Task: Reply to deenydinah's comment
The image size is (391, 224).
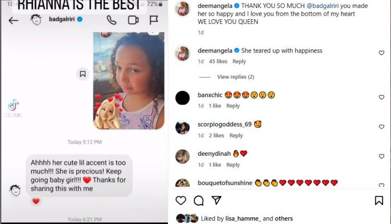Action: pos(233,165)
